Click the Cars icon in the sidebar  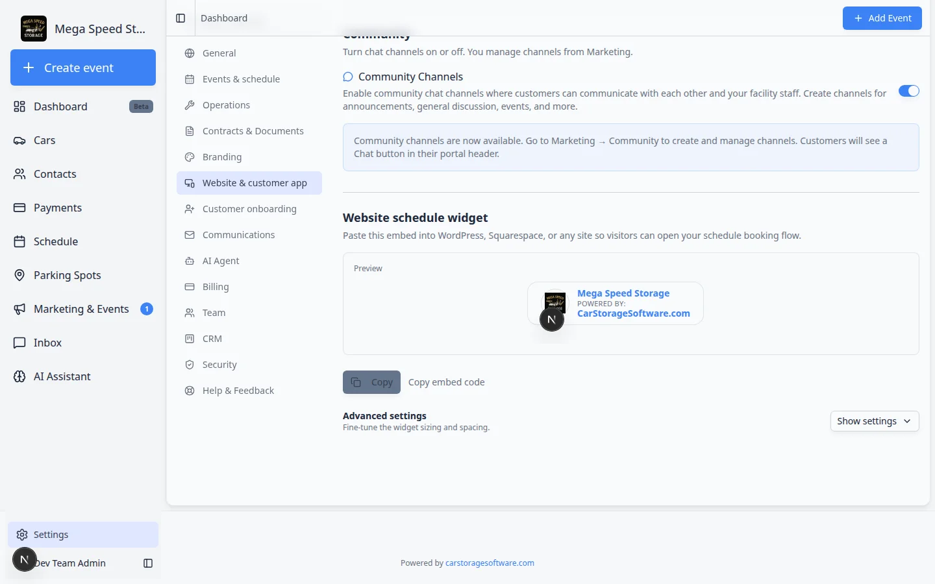pyautogui.click(x=19, y=140)
